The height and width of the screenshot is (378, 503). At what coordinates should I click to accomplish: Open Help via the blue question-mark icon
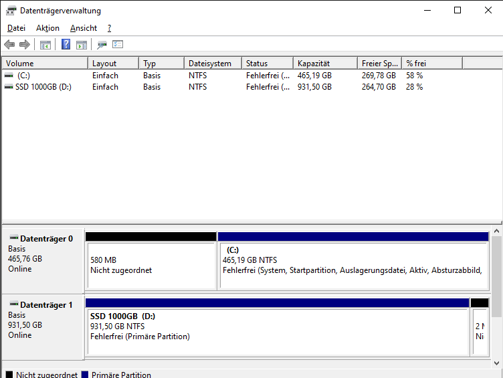tap(66, 44)
